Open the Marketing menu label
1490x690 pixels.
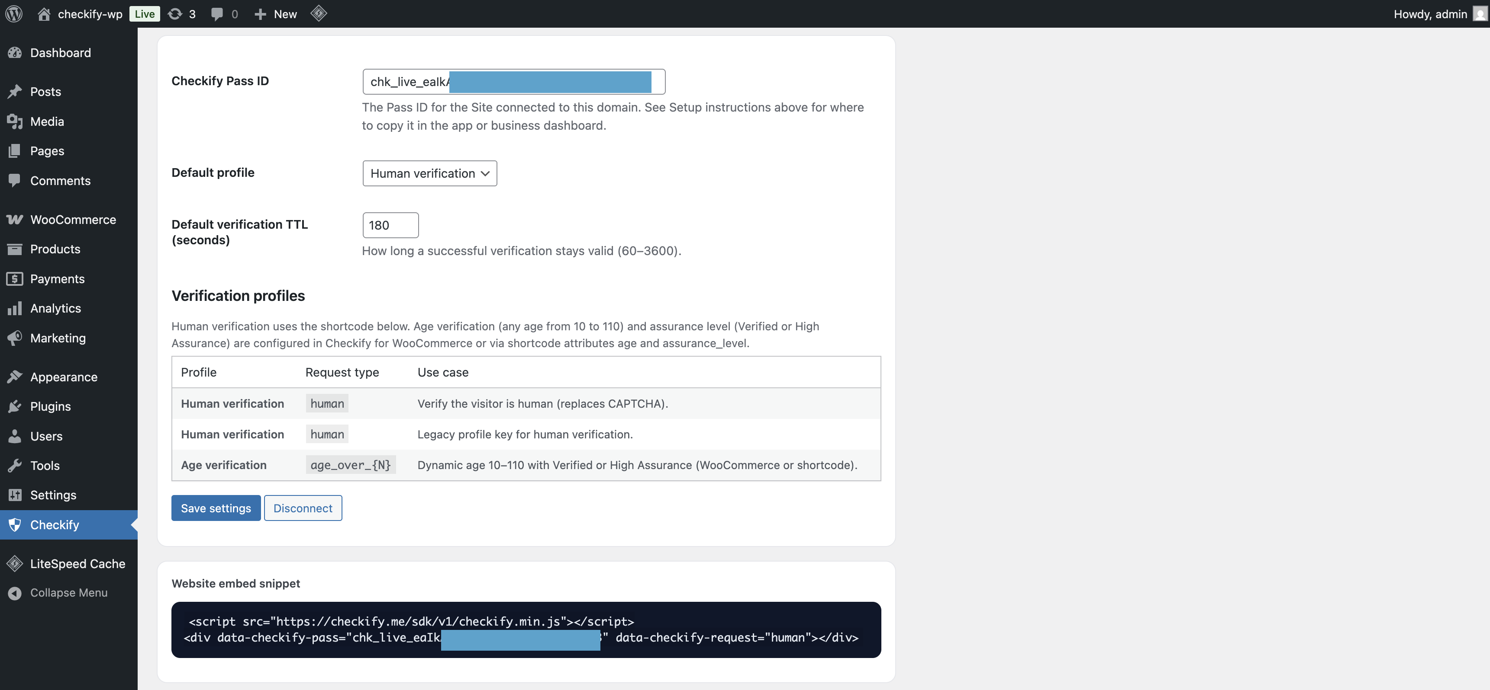[x=58, y=338]
